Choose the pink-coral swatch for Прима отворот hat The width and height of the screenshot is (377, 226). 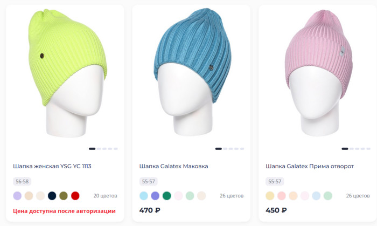[x=282, y=196]
